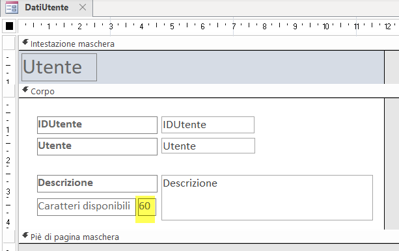This screenshot has height=251, width=399.
Task: Click the vertical ruler at mark 2 in the Corpo section
Action: click(x=8, y=161)
